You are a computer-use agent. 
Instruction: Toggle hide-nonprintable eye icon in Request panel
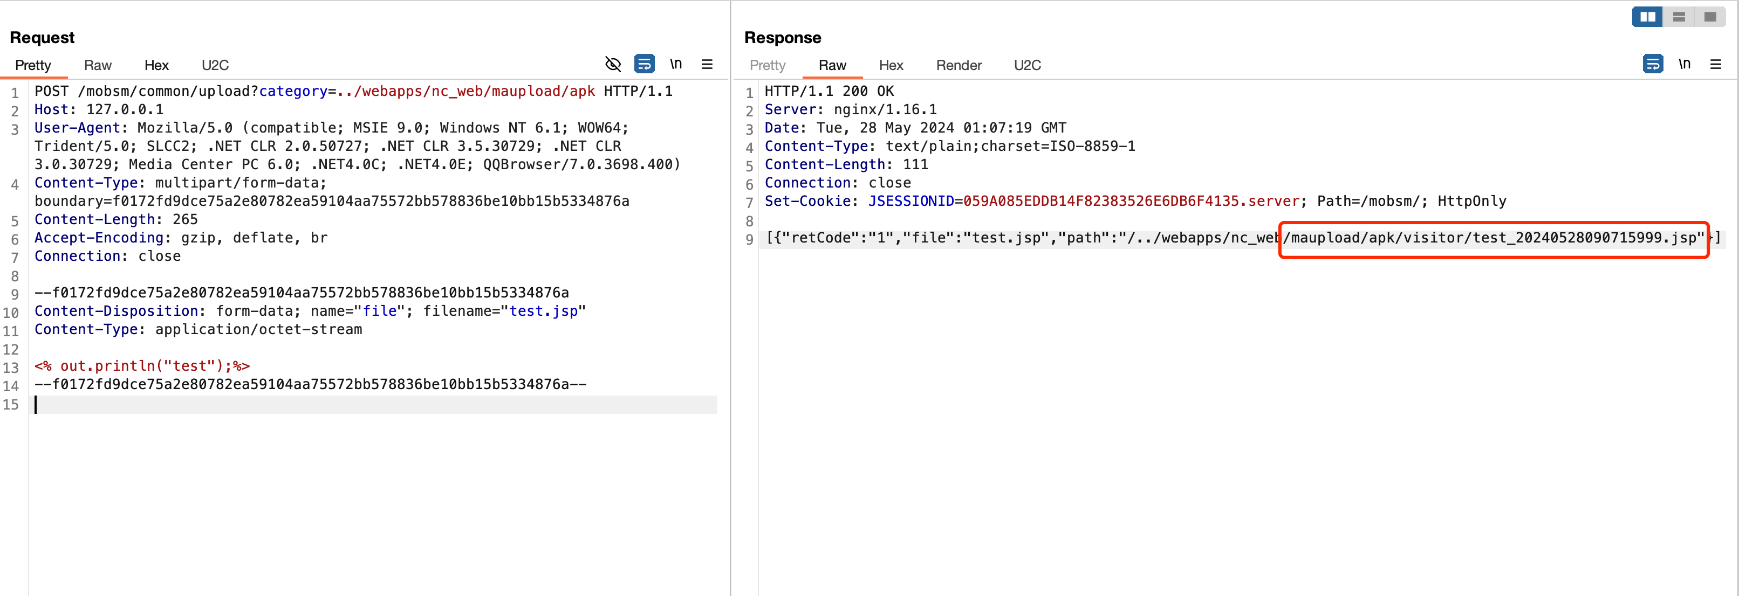[613, 64]
